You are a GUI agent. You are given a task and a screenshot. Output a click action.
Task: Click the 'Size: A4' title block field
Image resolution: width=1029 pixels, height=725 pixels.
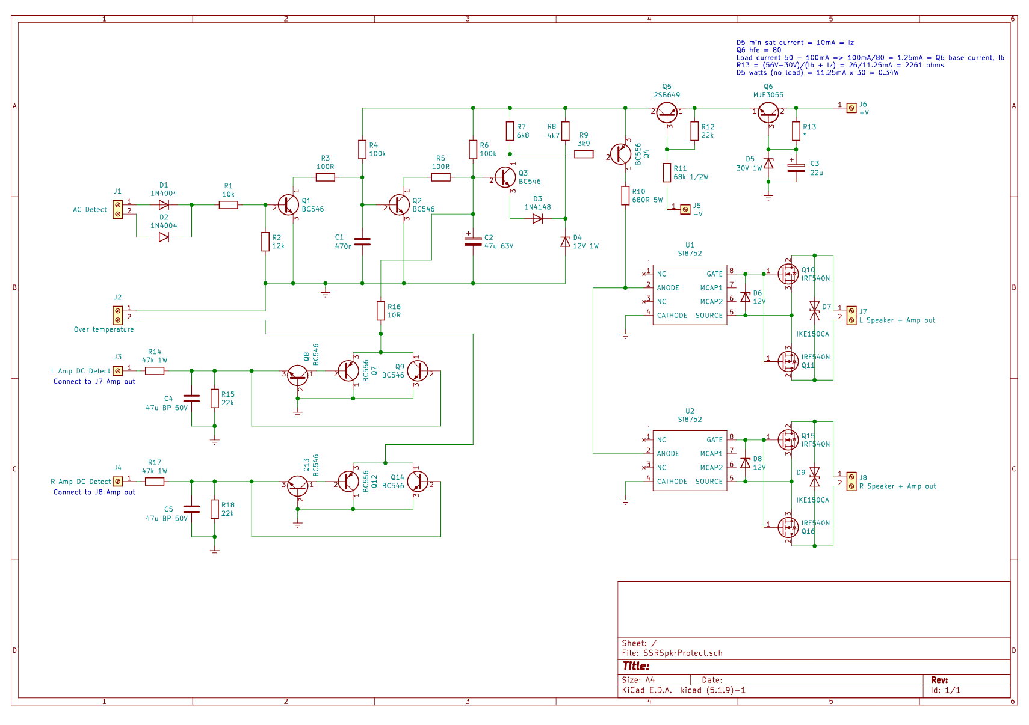[x=638, y=680]
